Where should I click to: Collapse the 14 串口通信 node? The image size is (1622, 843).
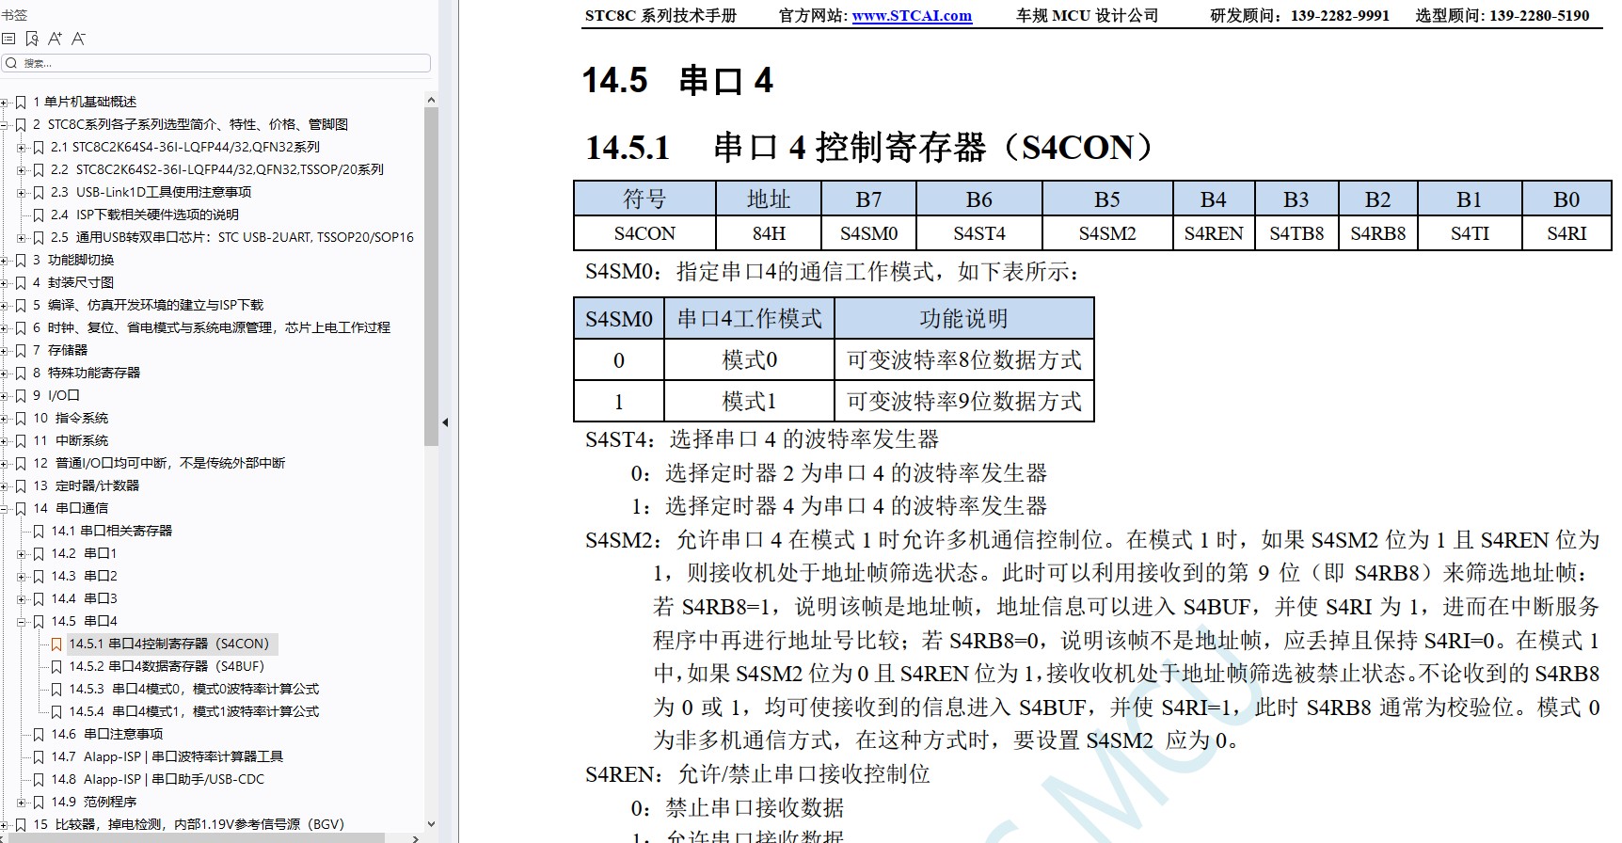coord(5,508)
